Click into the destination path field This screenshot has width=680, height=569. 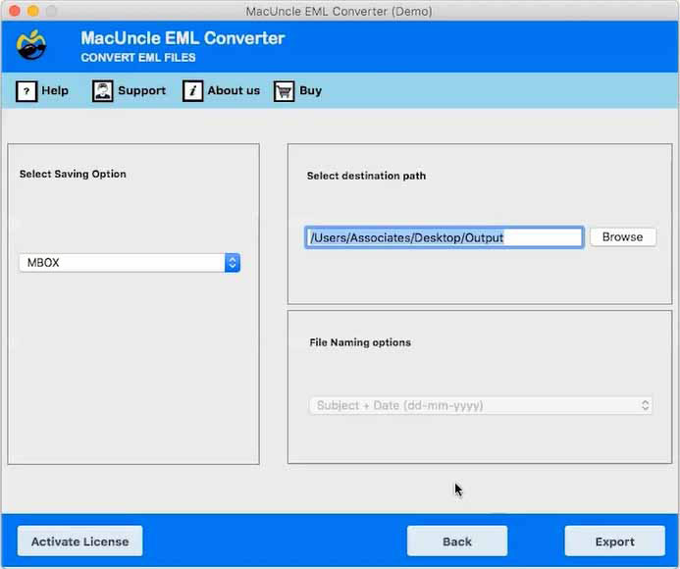click(x=445, y=237)
